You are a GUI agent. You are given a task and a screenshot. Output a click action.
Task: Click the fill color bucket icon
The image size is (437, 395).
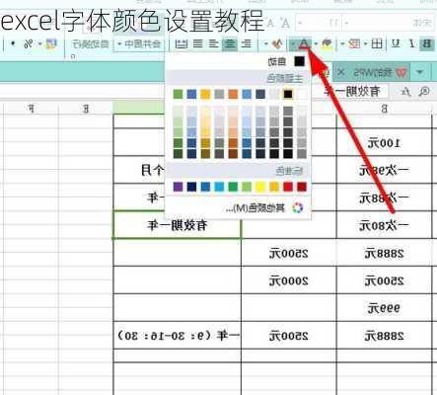(x=326, y=43)
